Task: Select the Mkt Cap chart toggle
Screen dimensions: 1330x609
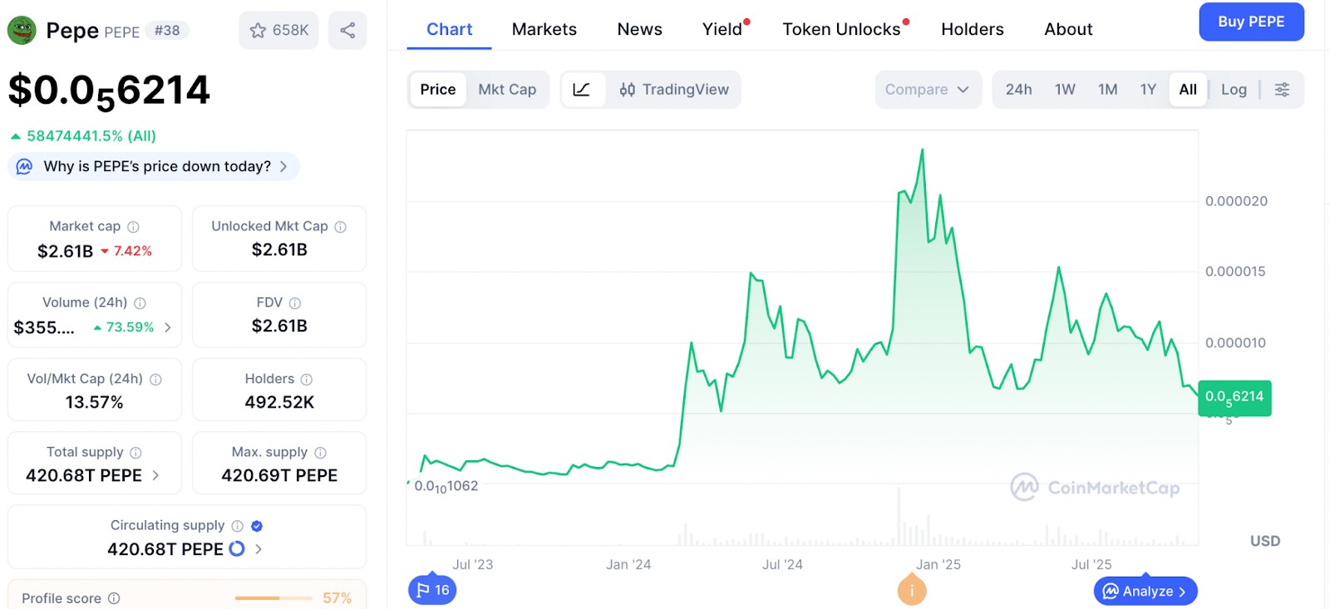Action: pyautogui.click(x=507, y=90)
